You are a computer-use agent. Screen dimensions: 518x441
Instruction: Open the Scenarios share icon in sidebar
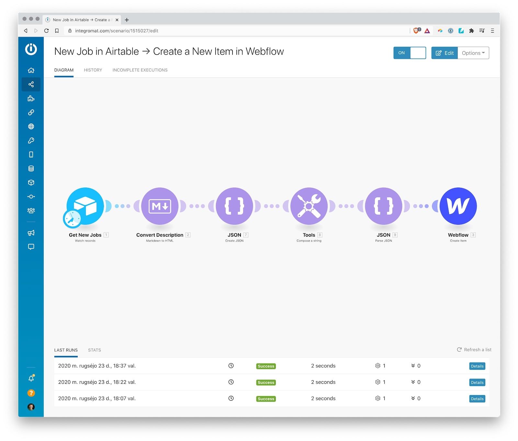[31, 84]
